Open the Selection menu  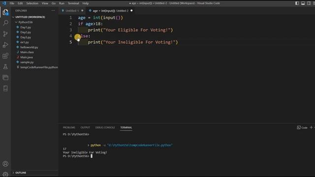32,3
